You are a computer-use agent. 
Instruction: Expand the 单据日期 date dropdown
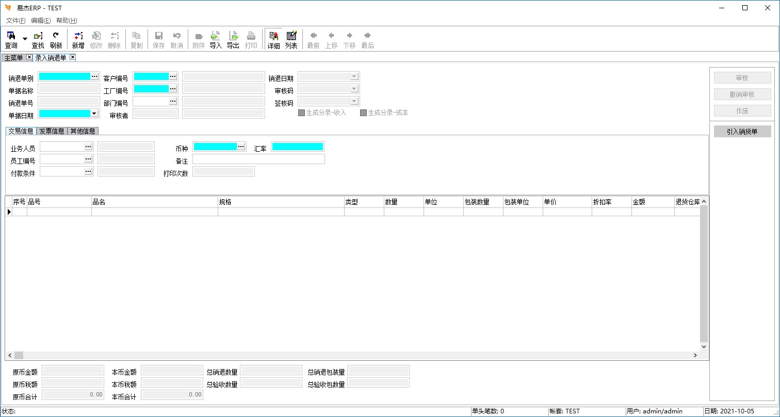point(94,114)
